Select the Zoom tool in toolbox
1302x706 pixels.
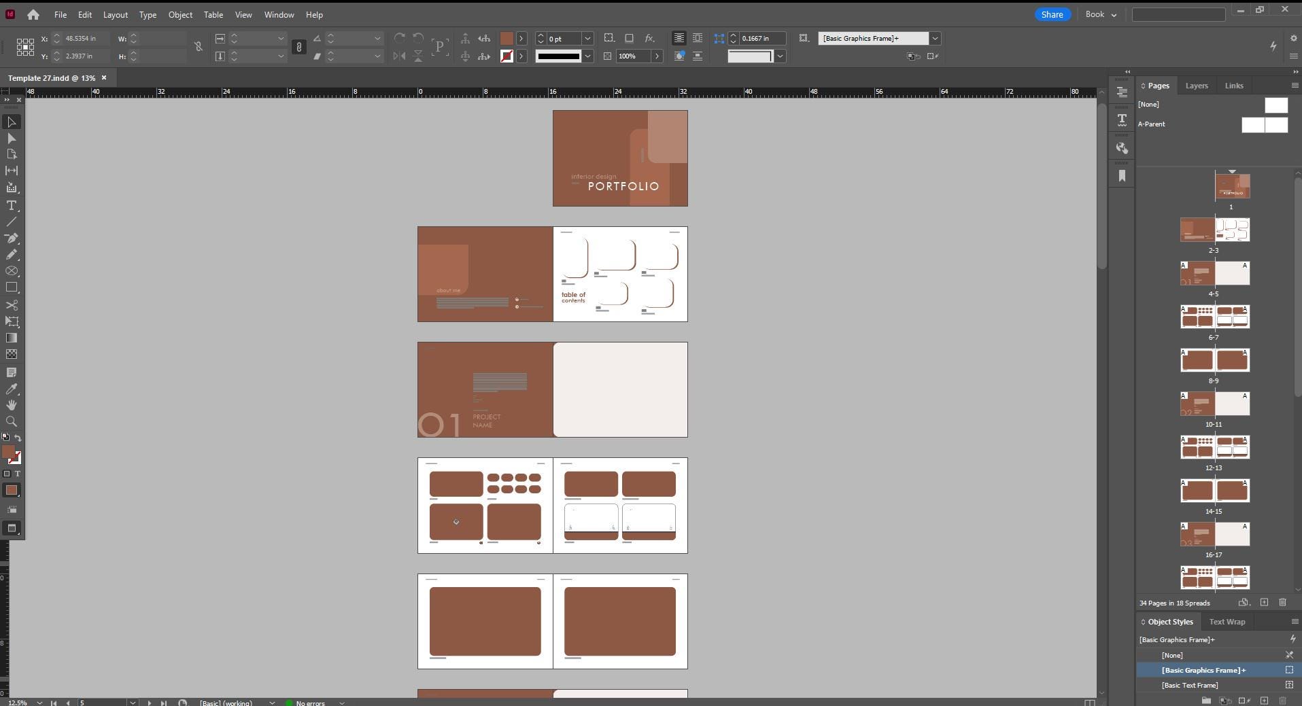pyautogui.click(x=12, y=422)
